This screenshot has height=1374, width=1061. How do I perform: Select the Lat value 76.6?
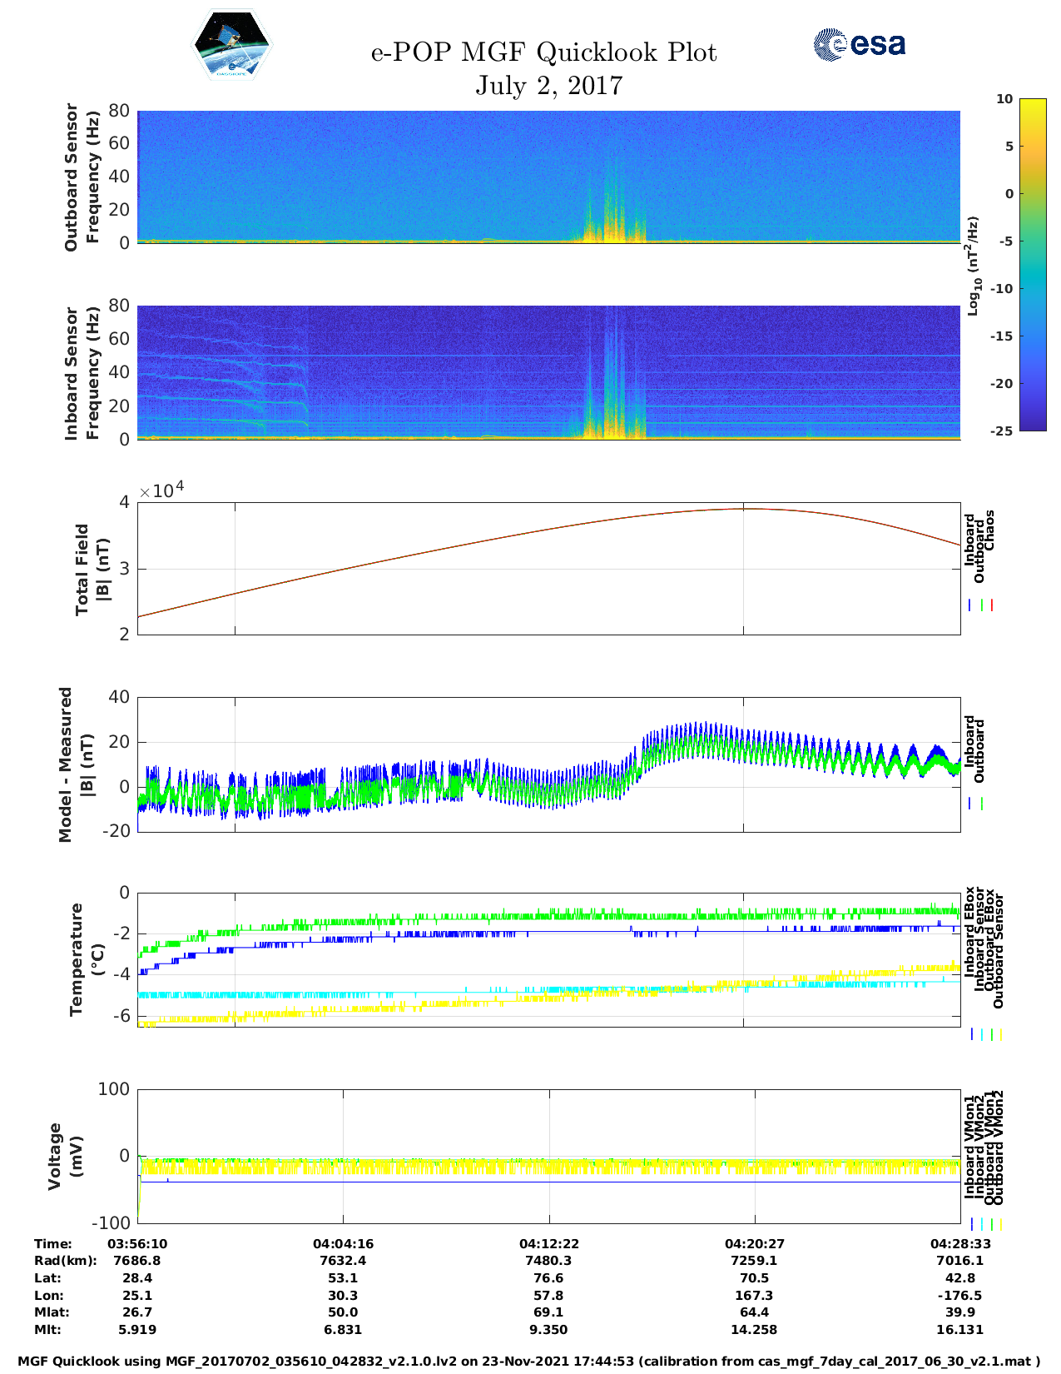pos(548,1278)
